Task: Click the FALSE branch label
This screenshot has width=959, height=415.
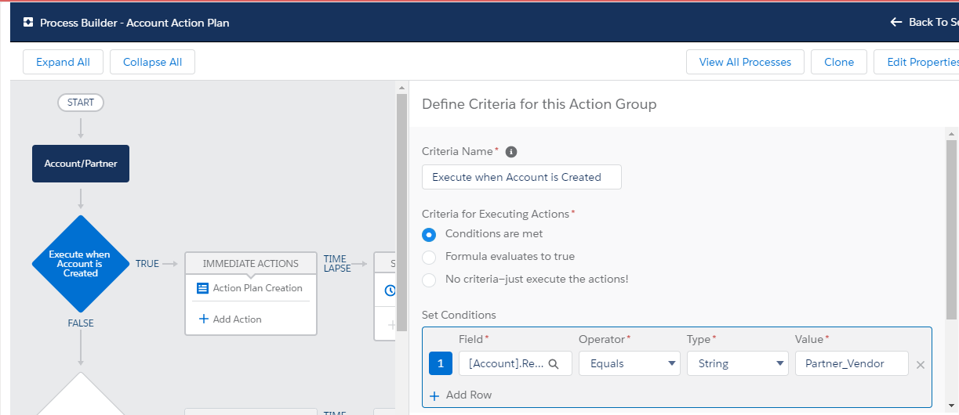Action: tap(81, 323)
